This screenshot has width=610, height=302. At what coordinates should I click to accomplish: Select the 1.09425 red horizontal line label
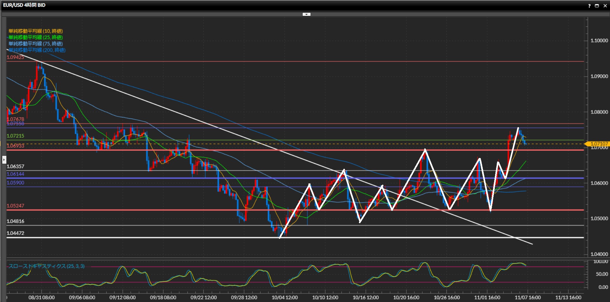tap(15, 57)
